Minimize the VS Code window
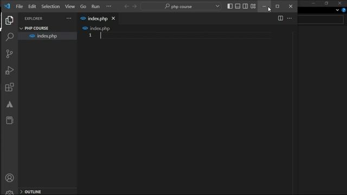 point(264,6)
